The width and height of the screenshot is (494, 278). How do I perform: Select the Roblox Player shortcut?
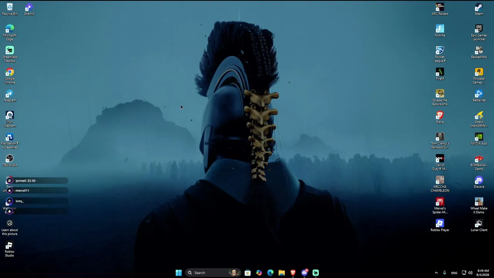click(x=440, y=225)
